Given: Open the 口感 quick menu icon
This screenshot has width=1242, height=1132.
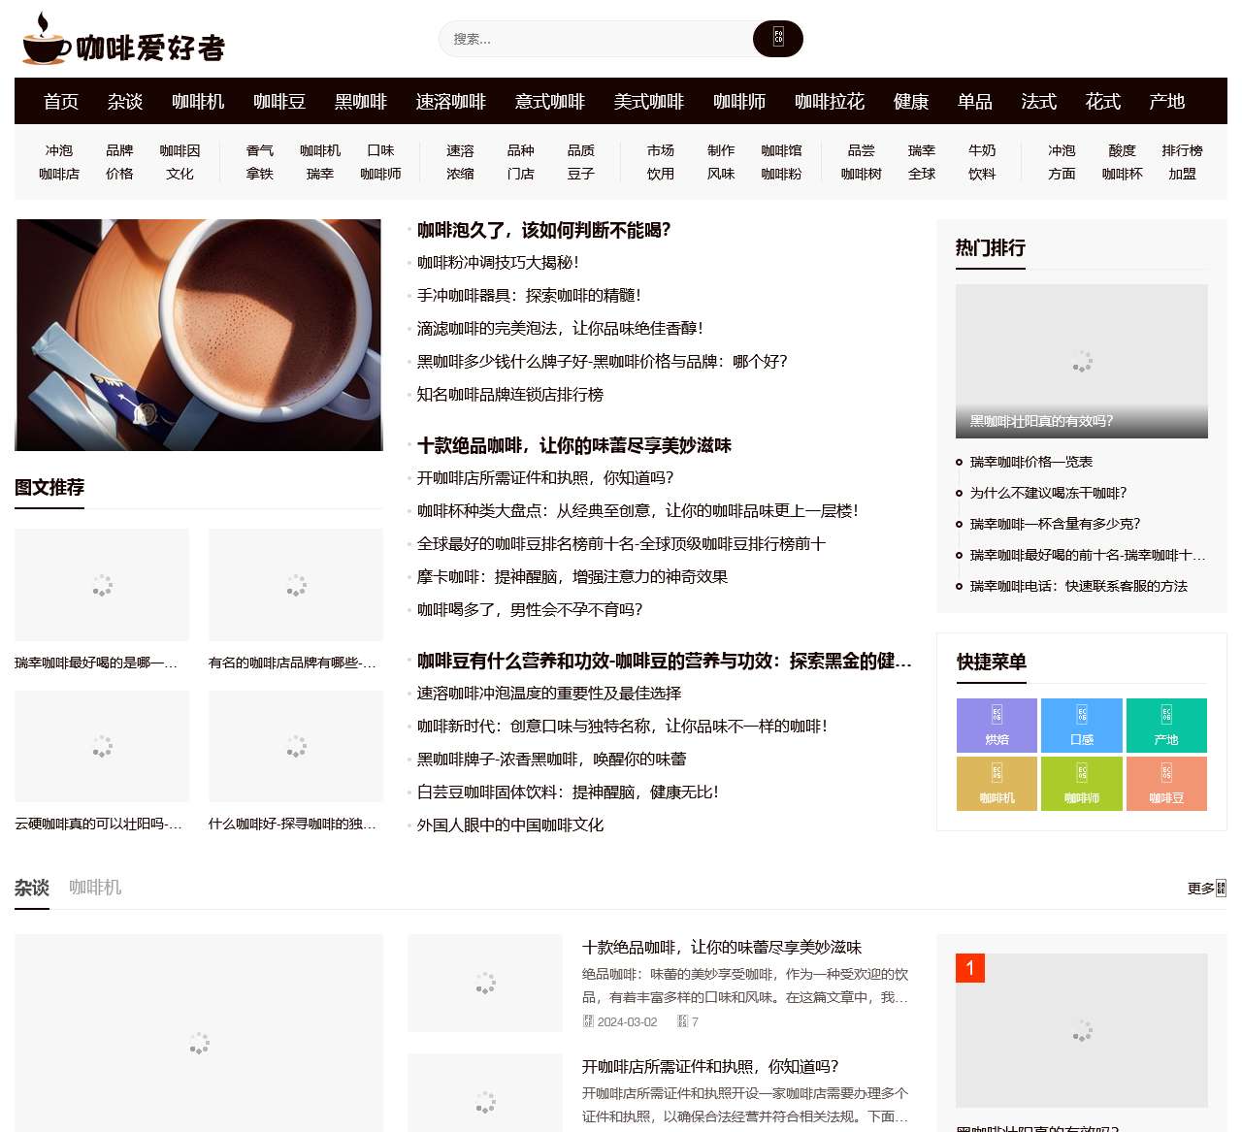Looking at the screenshot, I should click(1081, 726).
